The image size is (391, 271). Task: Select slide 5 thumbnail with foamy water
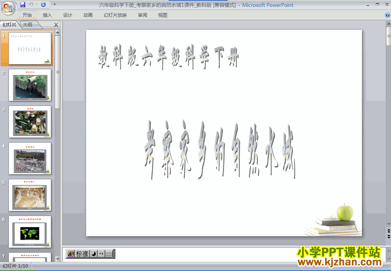pos(30,195)
